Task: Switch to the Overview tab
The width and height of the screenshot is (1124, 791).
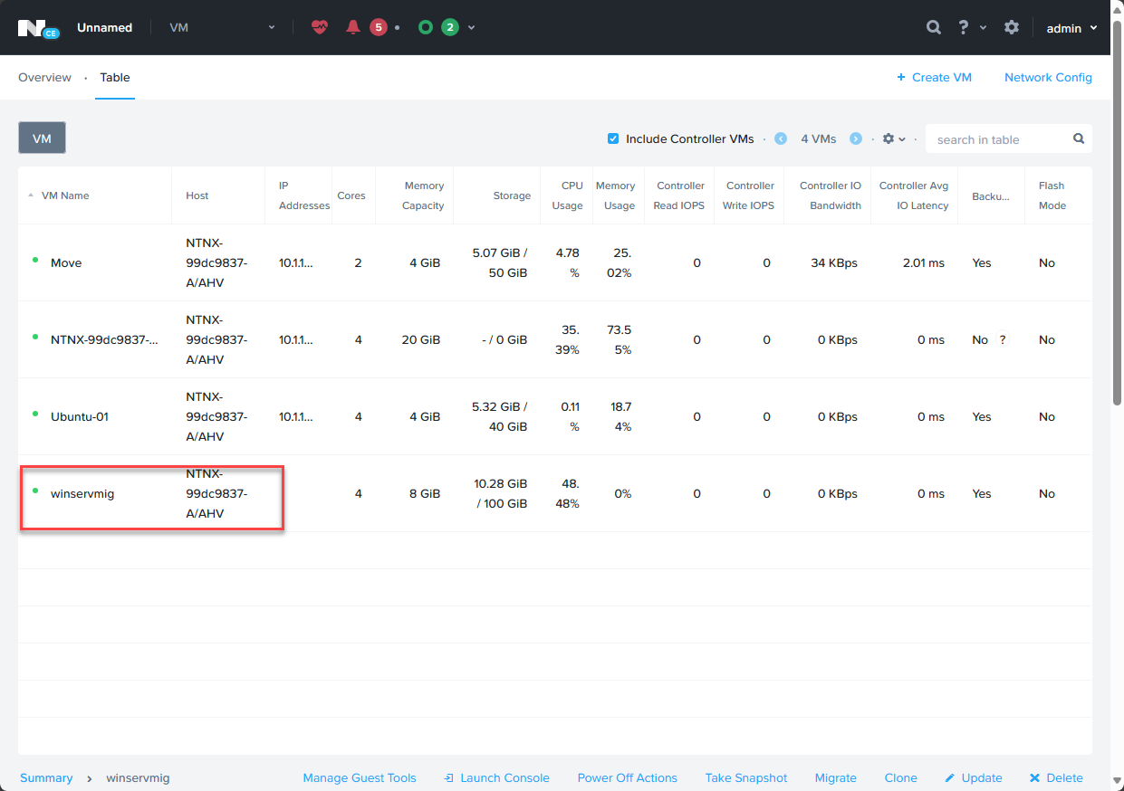Action: 44,77
